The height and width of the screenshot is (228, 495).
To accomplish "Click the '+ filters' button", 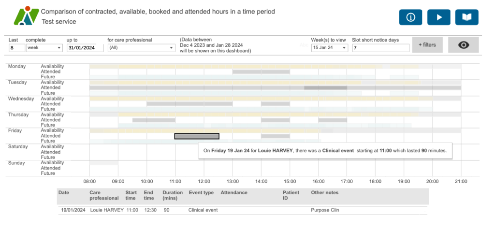I will 427,45.
